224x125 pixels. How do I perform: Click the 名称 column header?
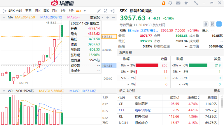[x=137, y=98]
